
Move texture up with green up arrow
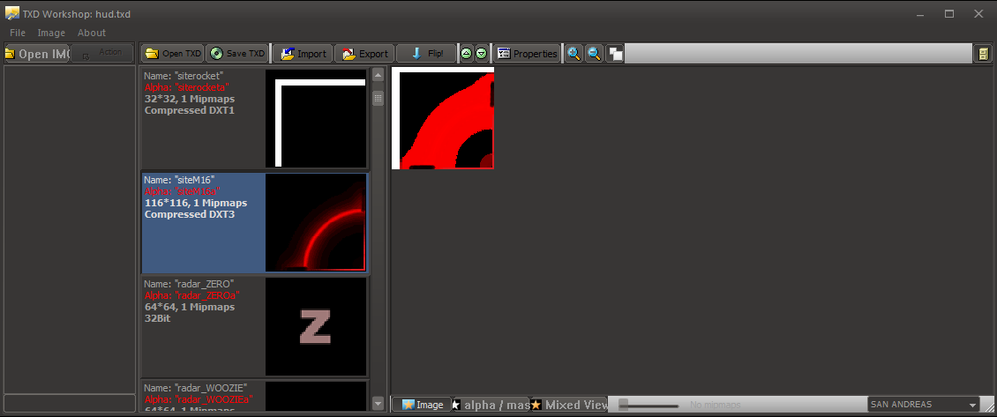pos(467,54)
